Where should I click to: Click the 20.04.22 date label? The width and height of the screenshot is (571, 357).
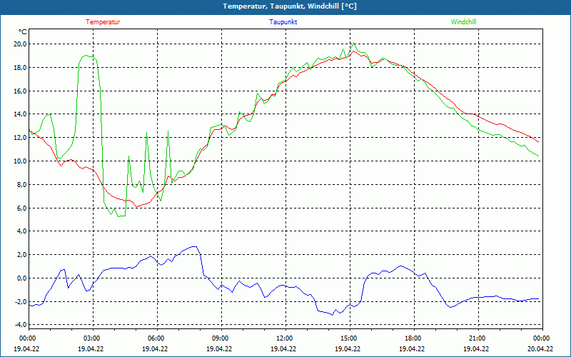pos(540,348)
